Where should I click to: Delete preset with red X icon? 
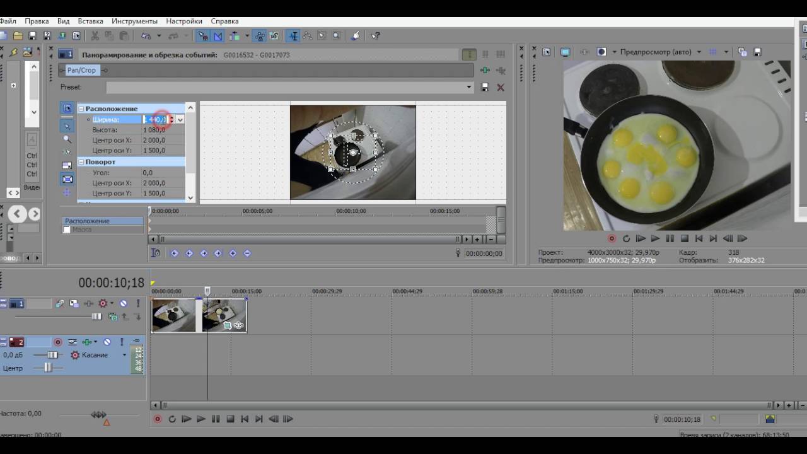pos(501,87)
